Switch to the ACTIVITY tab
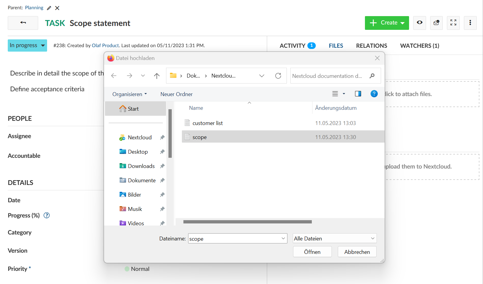 [x=292, y=46]
